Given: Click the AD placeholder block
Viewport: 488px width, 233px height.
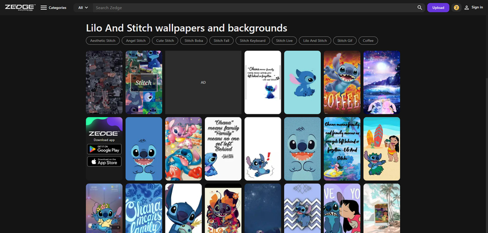Looking at the screenshot, I should click(x=203, y=83).
